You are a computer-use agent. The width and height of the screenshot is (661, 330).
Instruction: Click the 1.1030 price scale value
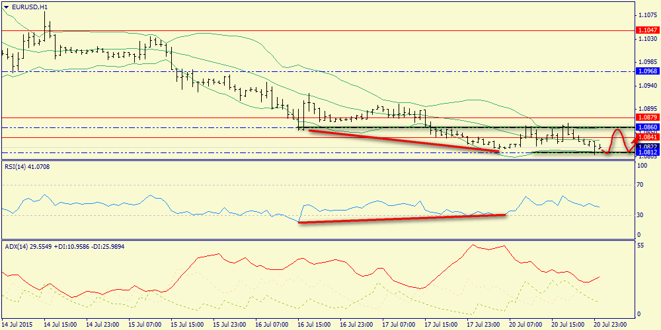pyautogui.click(x=646, y=39)
